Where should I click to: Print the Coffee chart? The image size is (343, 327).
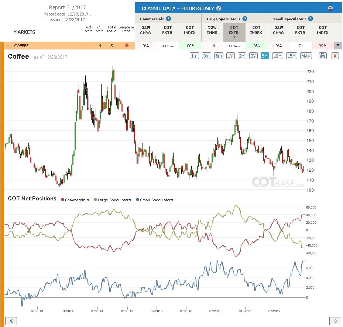322,56
